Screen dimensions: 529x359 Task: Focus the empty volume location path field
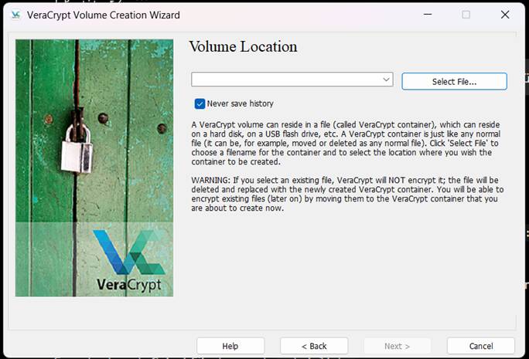tap(292, 80)
